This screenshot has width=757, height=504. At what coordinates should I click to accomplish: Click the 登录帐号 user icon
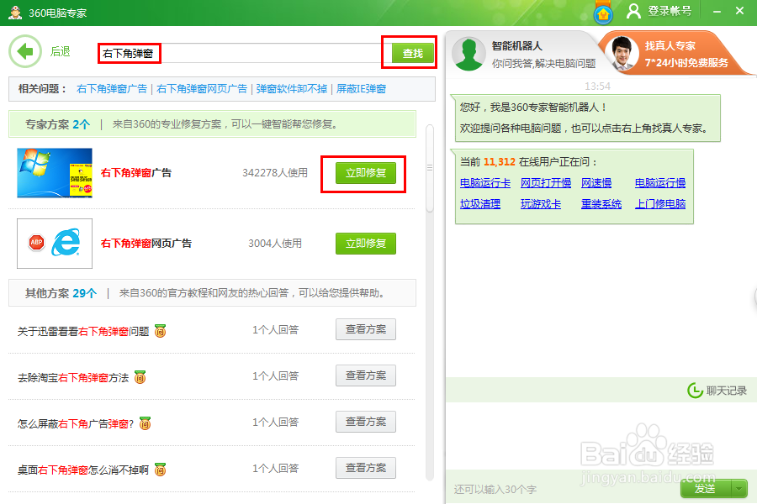click(634, 12)
